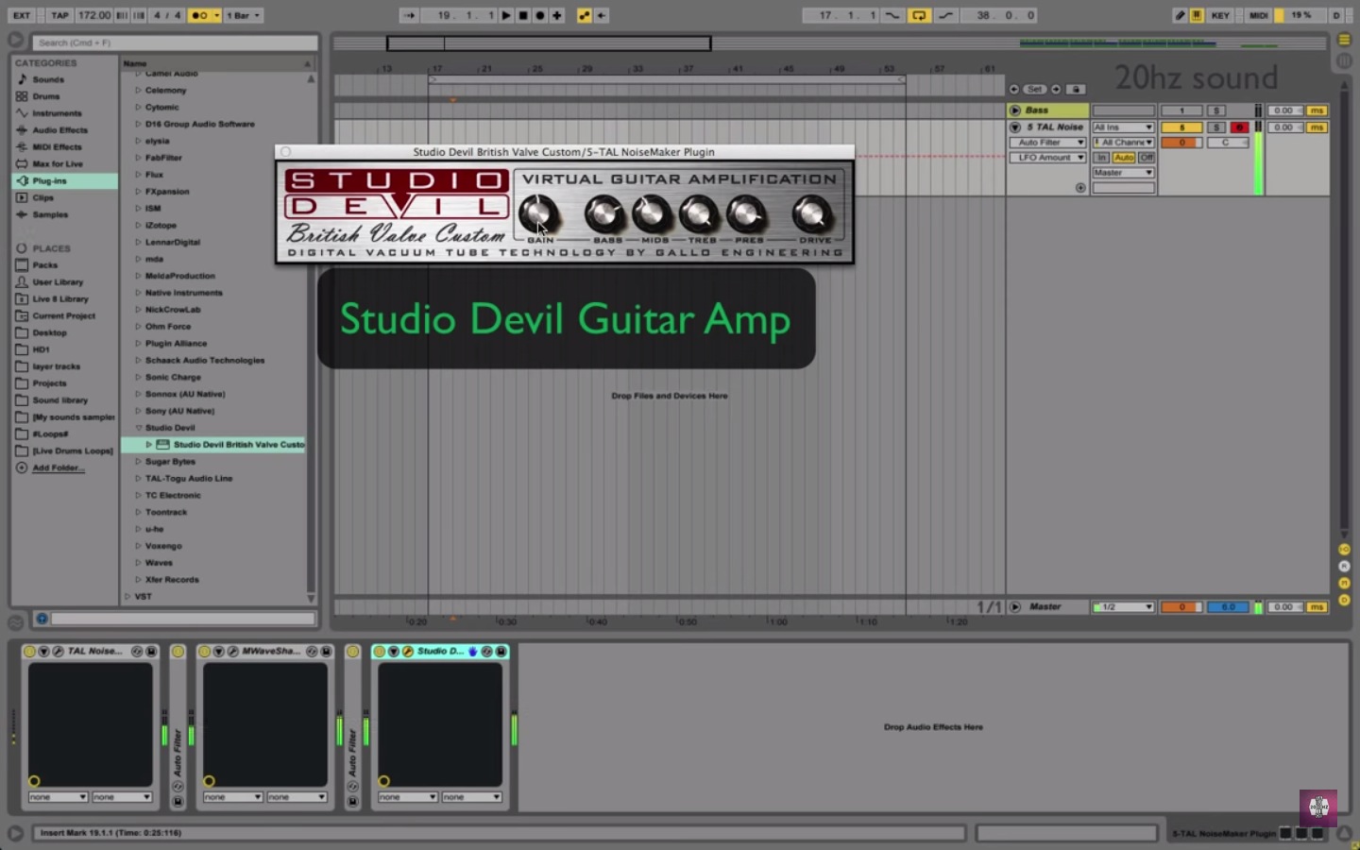Toggle Follow arrow button in transport
Viewport: 1360px width, 850px height.
coord(409,15)
